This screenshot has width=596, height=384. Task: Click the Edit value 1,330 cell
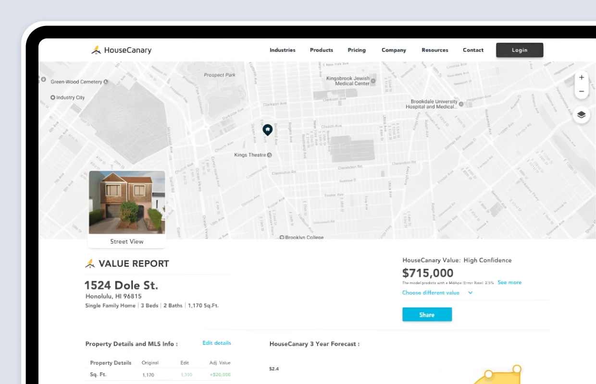coord(186,374)
